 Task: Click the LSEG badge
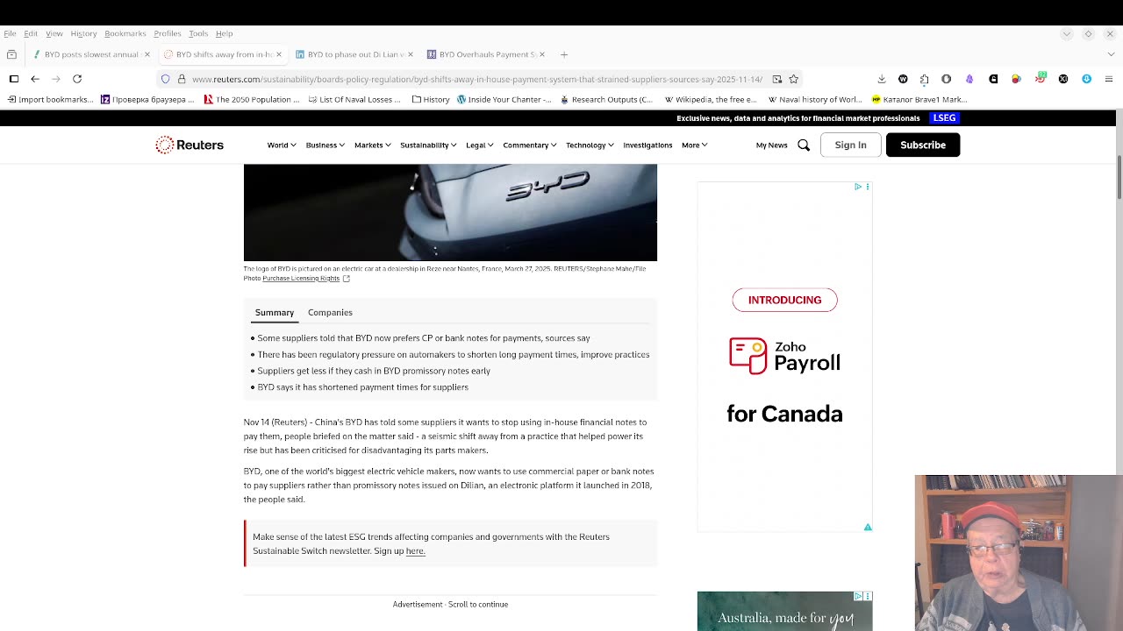click(x=944, y=117)
